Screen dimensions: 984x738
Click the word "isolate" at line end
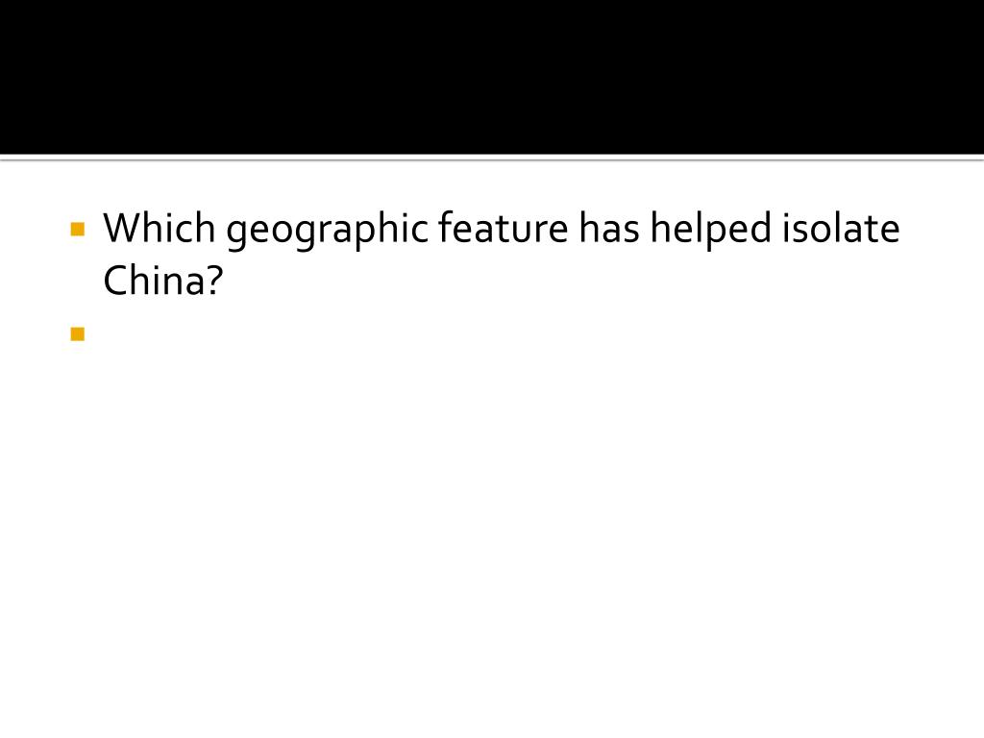tap(840, 227)
